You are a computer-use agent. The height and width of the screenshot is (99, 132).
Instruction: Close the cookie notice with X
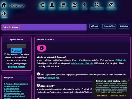point(129,80)
